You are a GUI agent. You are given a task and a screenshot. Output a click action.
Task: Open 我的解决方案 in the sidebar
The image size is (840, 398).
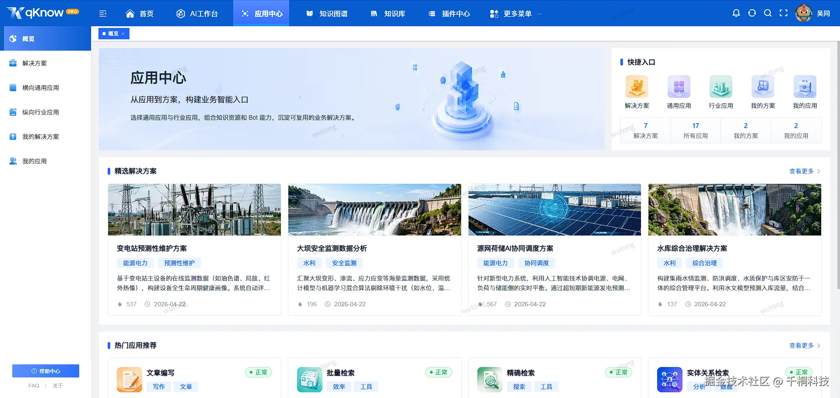tap(45, 137)
